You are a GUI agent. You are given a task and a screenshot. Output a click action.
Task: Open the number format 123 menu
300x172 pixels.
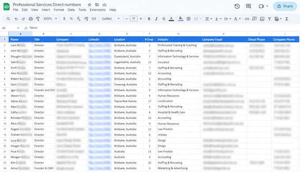tap(94, 18)
